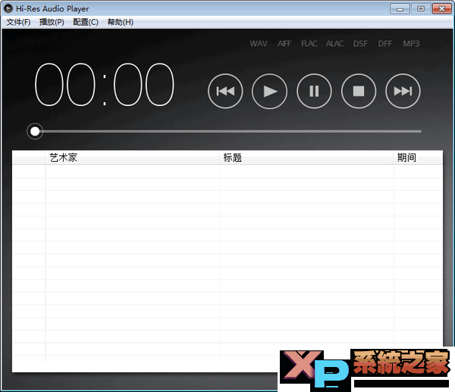This screenshot has width=455, height=392.
Task: Click the MP3 format indicator
Action: (411, 44)
